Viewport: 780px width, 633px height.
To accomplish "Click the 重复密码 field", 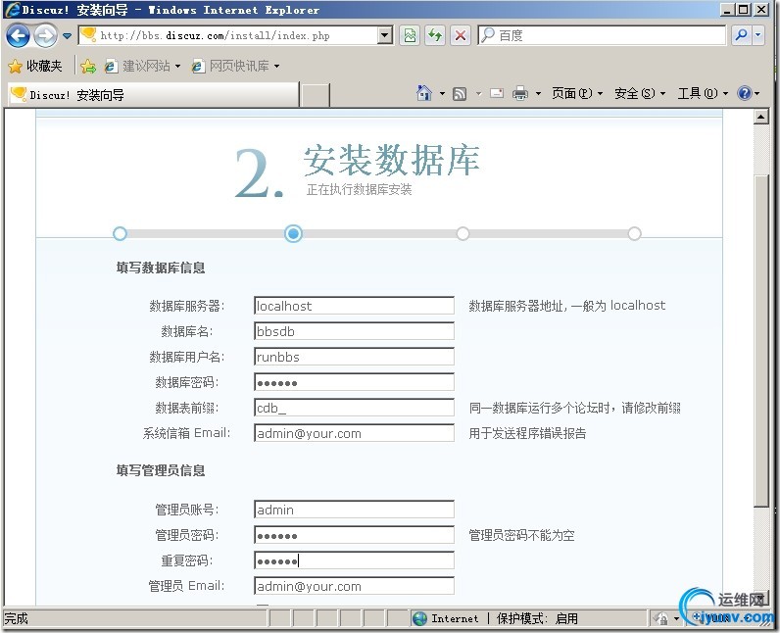I will click(x=354, y=560).
